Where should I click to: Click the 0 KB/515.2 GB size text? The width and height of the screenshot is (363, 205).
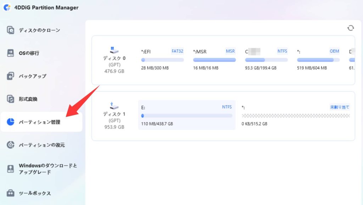point(255,124)
